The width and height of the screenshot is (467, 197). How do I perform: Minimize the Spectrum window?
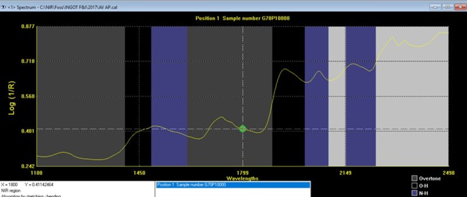pyautogui.click(x=435, y=7)
